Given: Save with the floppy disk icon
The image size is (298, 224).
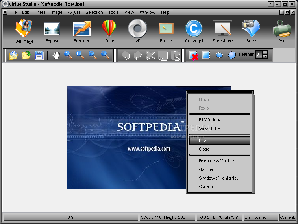Looking at the screenshot, I should point(39,55).
